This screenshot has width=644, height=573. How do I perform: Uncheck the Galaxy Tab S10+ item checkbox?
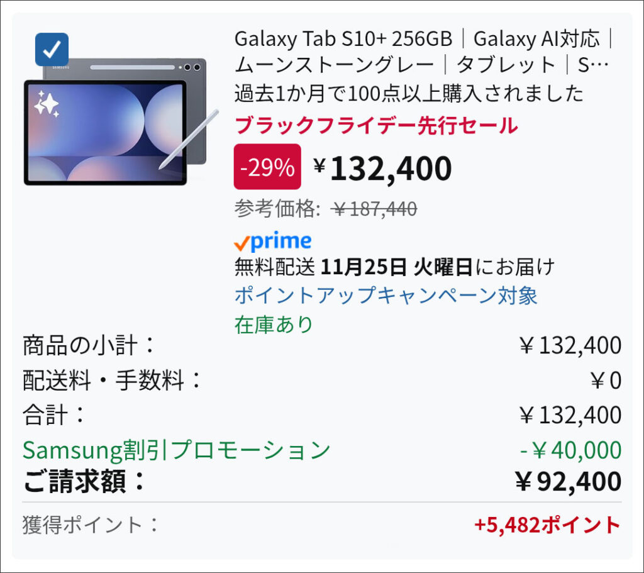click(52, 49)
